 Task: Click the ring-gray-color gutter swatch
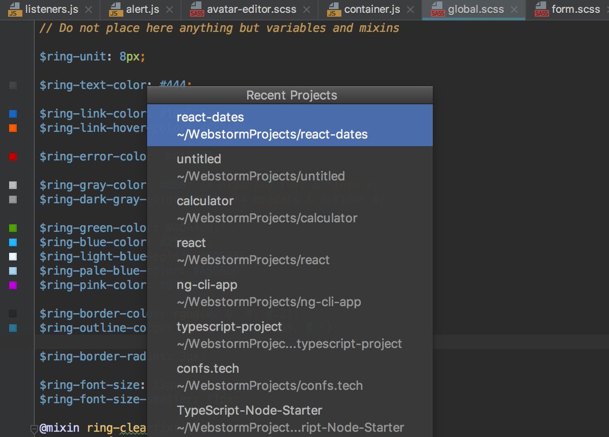[13, 185]
